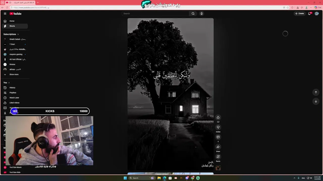The image size is (323, 181).
Task: Like the Short with thumbs-up icon
Action: pyautogui.click(x=218, y=117)
